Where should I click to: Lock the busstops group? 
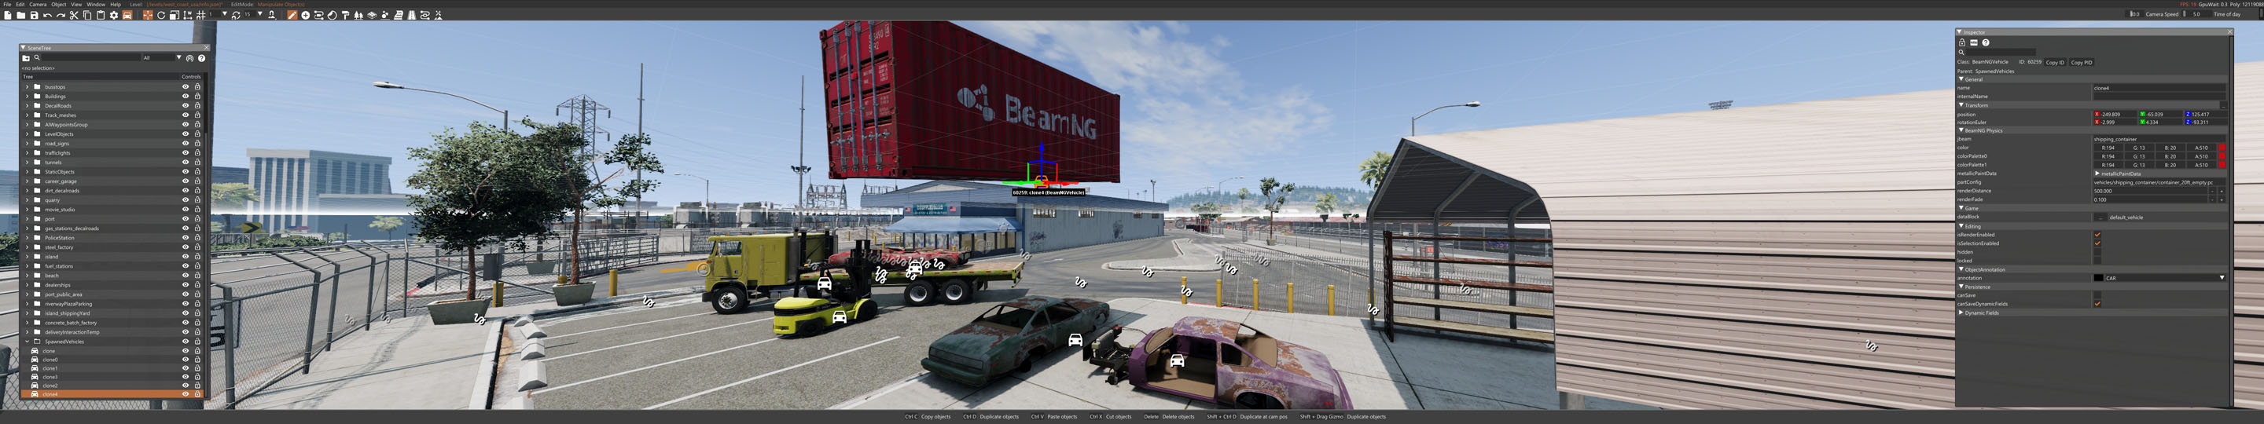tap(198, 87)
